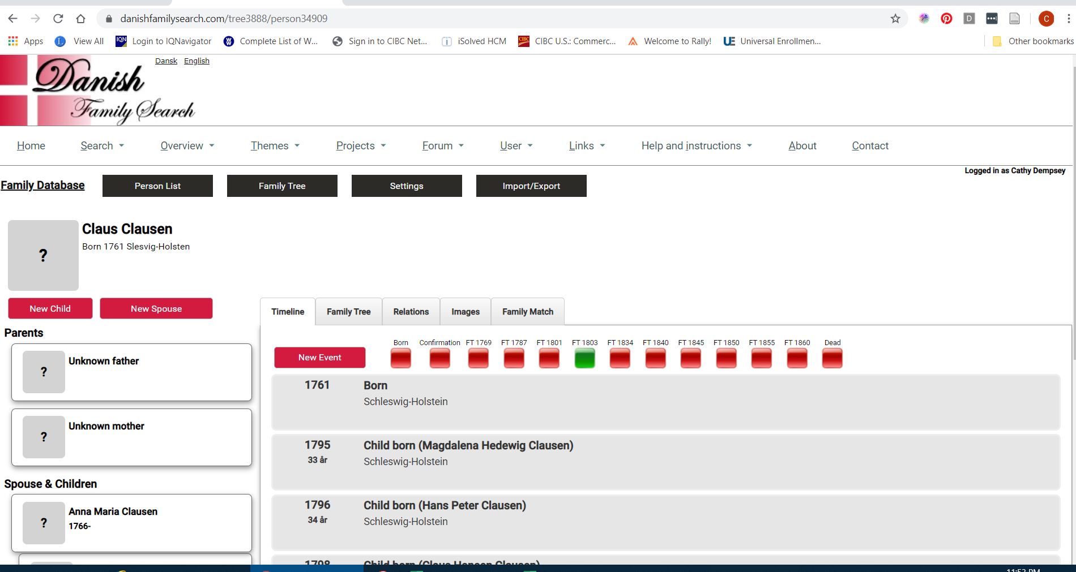Go to browser home page icon
The width and height of the screenshot is (1076, 572).
click(x=80, y=19)
